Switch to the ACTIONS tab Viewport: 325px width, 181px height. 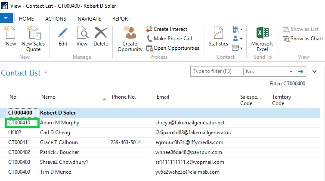(56, 18)
